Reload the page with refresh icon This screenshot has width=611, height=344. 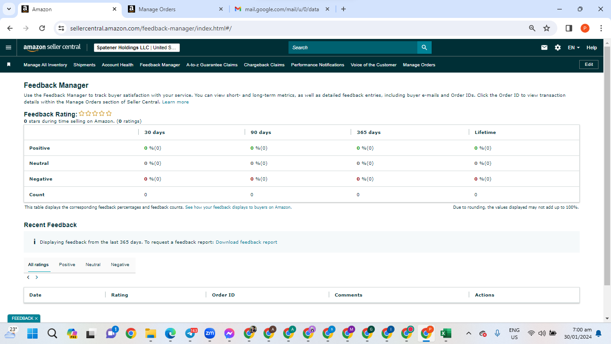(42, 28)
